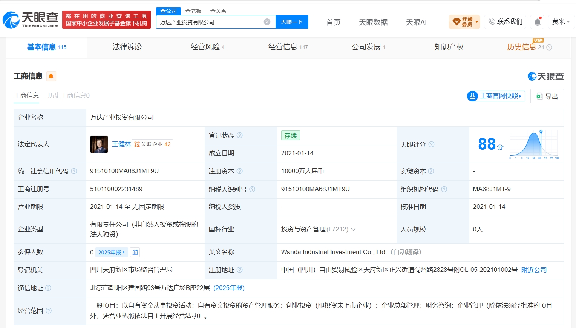Viewport: 576px width, 328px height.
Task: Click the help icon beside 天眼评分
Action: 432,144
